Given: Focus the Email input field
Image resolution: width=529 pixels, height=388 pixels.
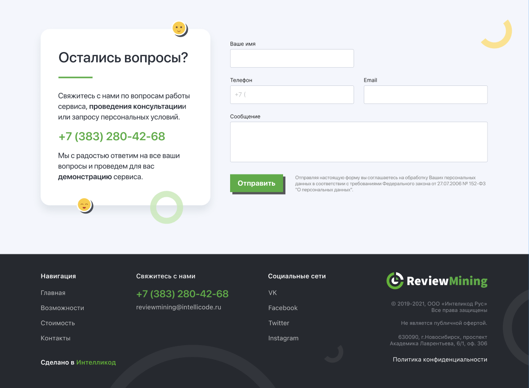Looking at the screenshot, I should (x=425, y=95).
